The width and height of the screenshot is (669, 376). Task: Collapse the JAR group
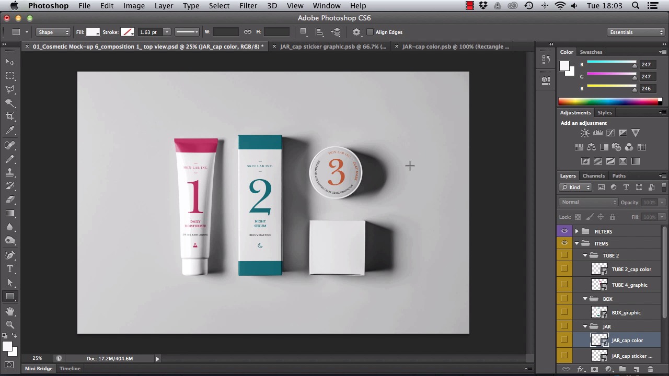pos(585,327)
